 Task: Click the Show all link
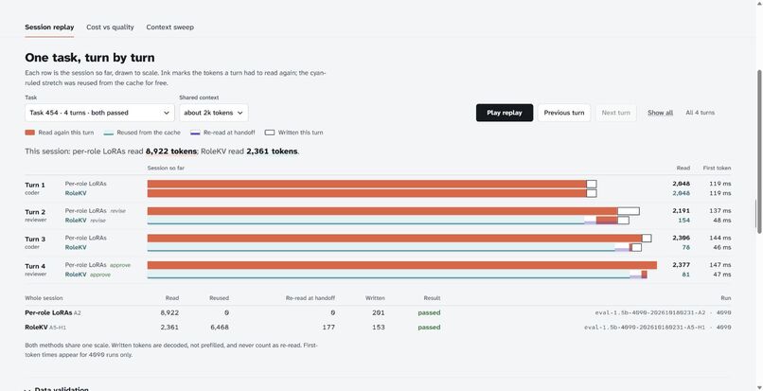(x=660, y=113)
